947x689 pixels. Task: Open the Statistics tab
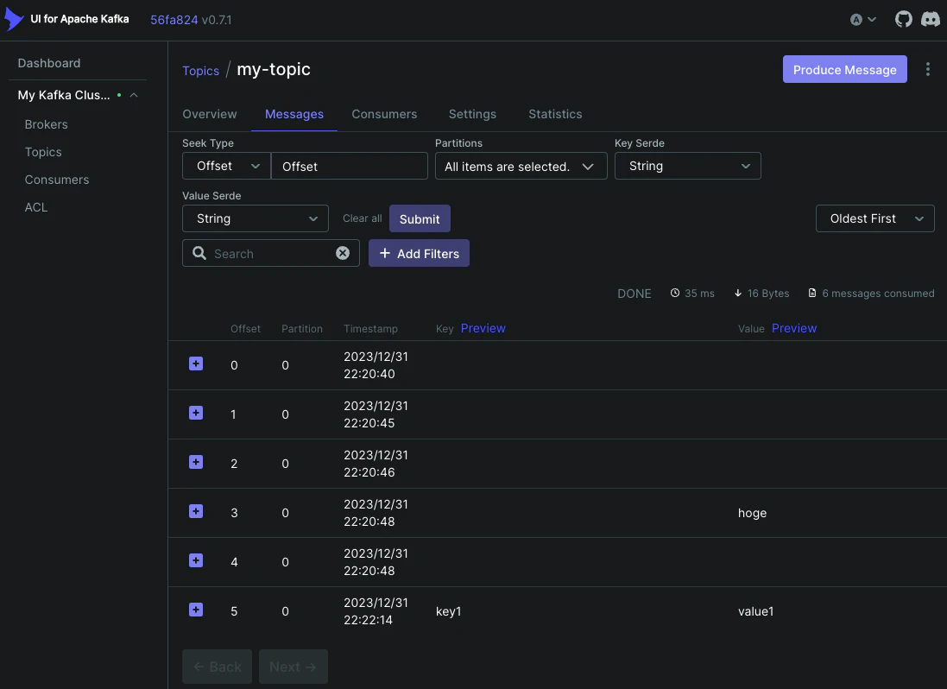pyautogui.click(x=555, y=114)
